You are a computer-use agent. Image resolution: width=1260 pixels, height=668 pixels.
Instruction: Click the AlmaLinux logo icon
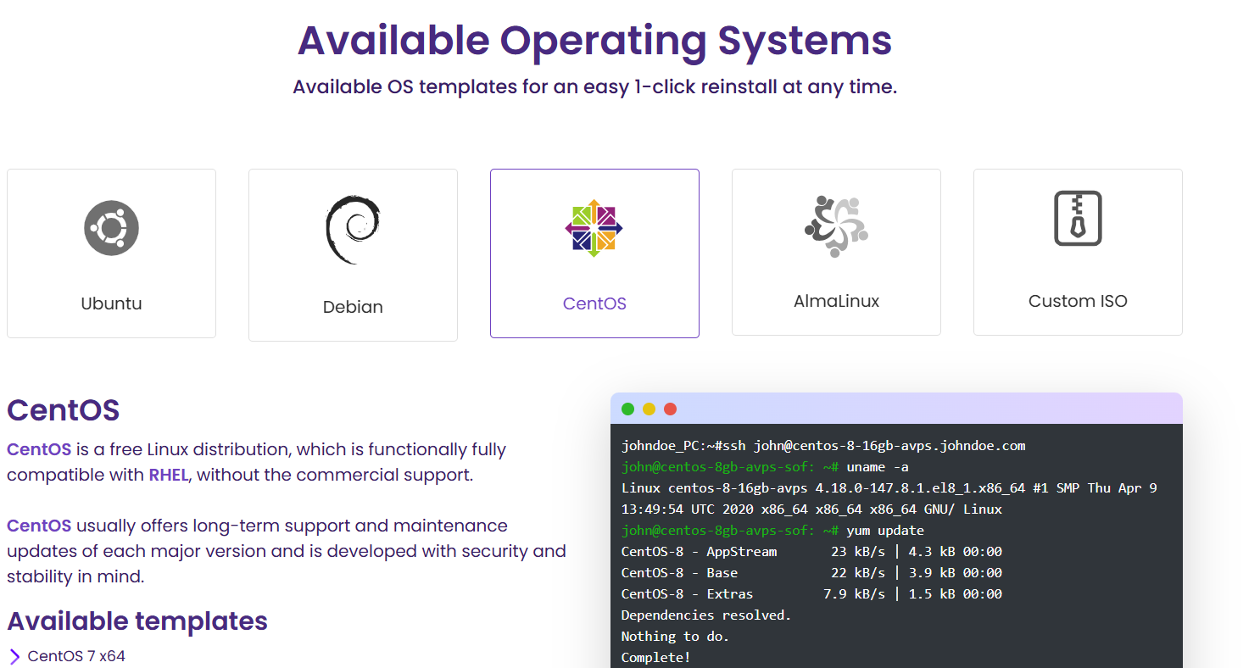pyautogui.click(x=836, y=226)
